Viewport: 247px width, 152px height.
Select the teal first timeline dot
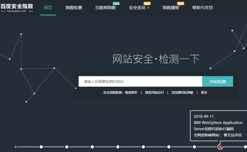point(16,147)
